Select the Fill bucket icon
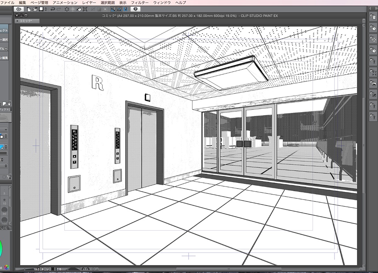The image size is (378, 273). point(79,9)
